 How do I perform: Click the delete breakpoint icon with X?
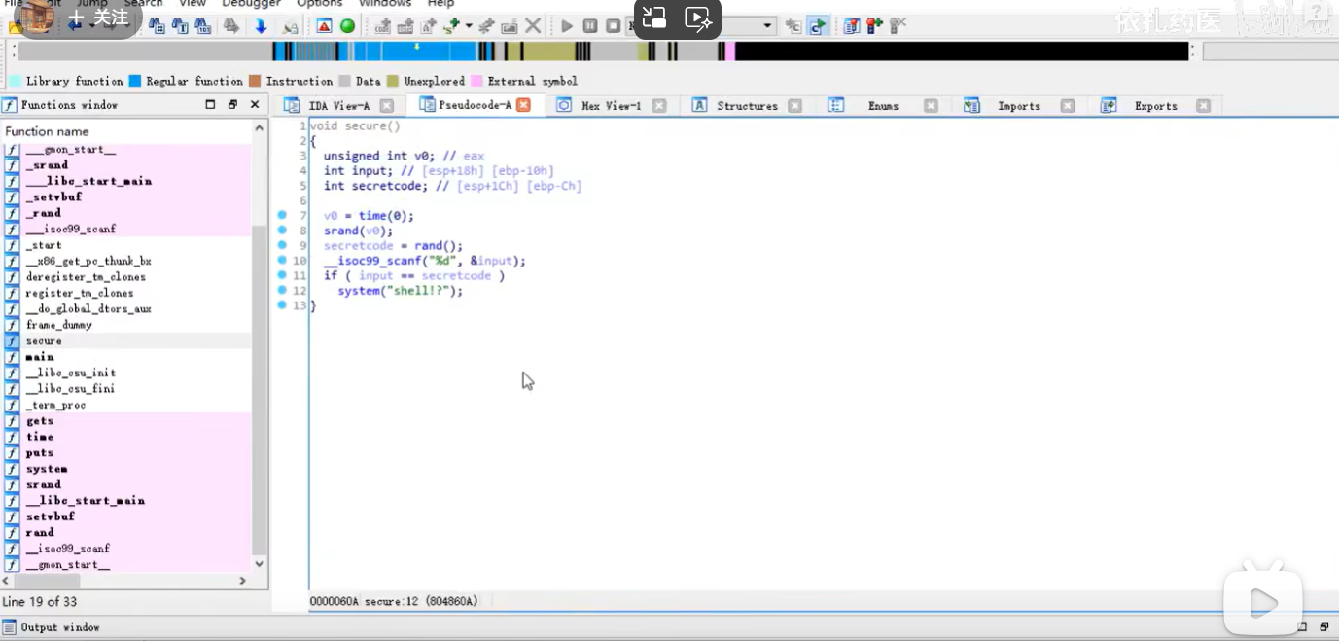[898, 26]
